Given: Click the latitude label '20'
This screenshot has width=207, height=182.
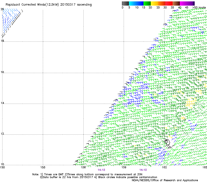Looking at the screenshot, I should [2, 9].
